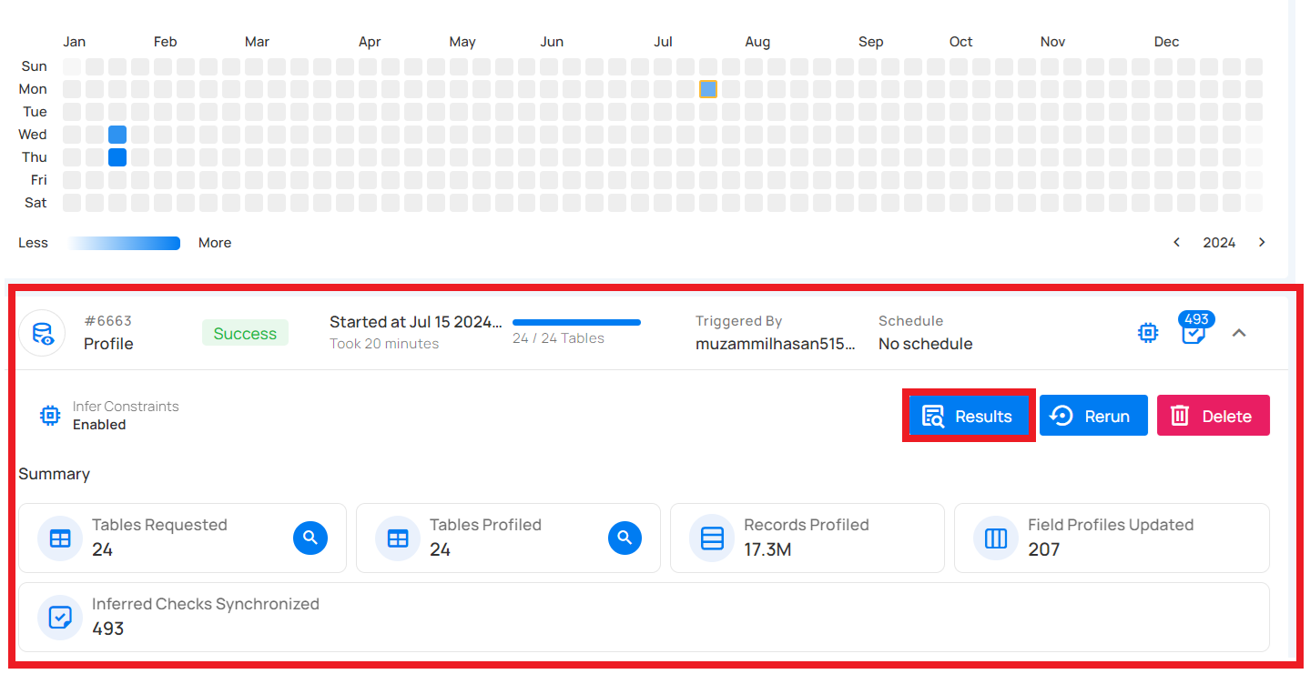Click the 493 Inferred Checks Synchronized value

[x=107, y=629]
